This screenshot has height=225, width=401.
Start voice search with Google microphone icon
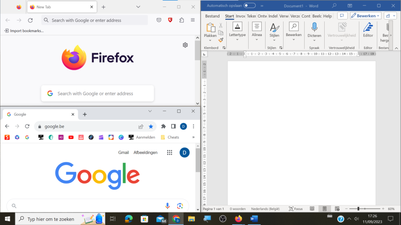click(x=167, y=205)
